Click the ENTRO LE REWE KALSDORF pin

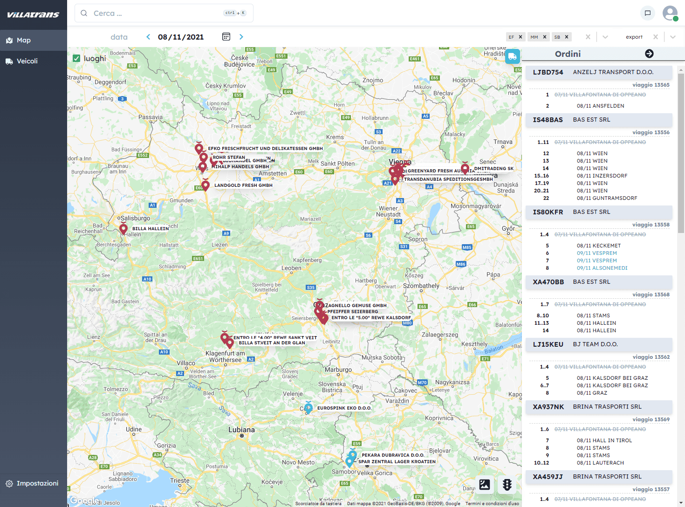[324, 318]
